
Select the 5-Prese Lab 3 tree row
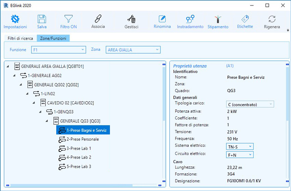click(75, 166)
